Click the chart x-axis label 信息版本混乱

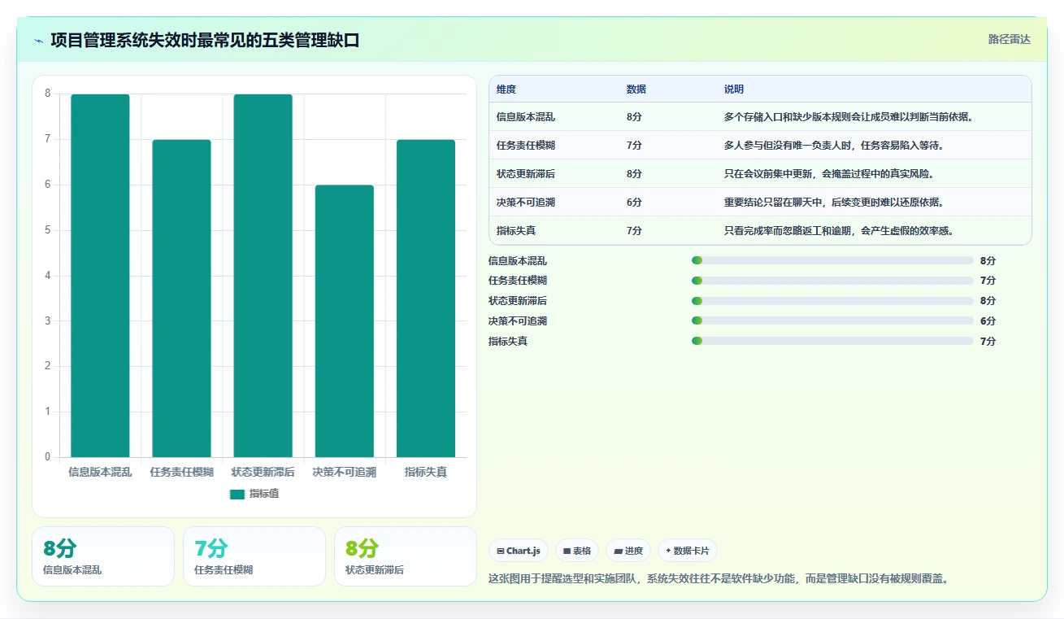100,472
